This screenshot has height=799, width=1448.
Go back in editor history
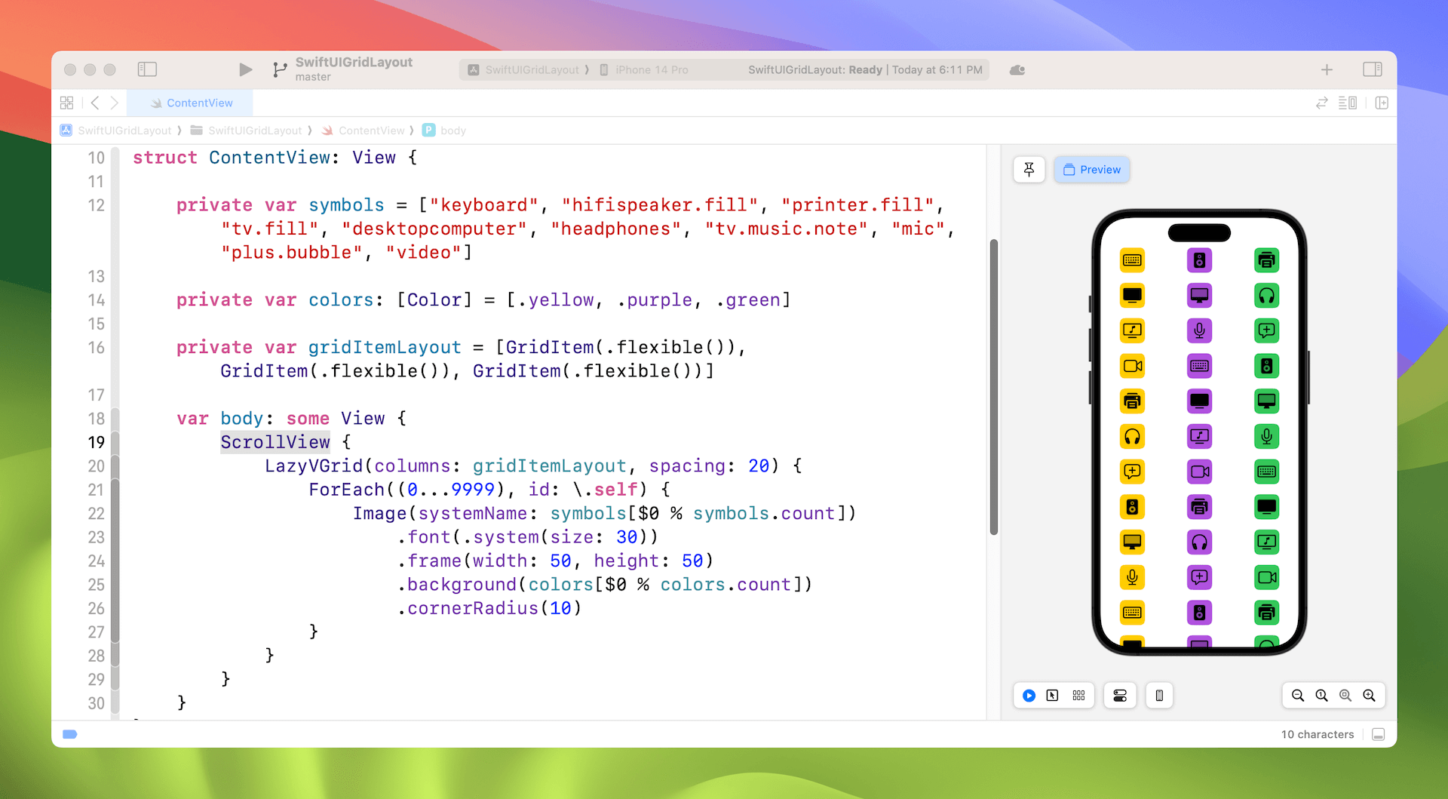tap(95, 103)
